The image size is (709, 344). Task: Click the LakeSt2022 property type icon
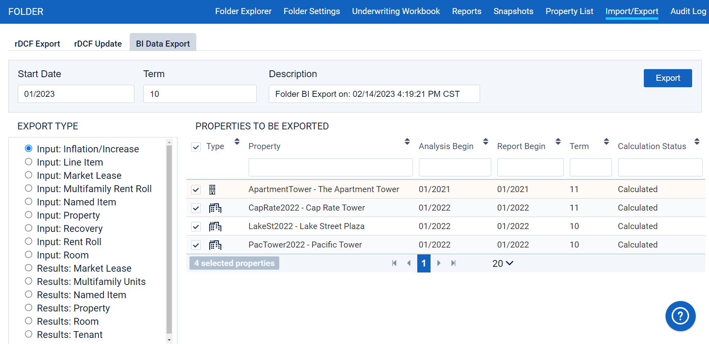[215, 227]
